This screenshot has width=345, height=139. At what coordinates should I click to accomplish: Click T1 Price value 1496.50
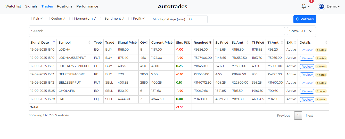click(x=258, y=91)
